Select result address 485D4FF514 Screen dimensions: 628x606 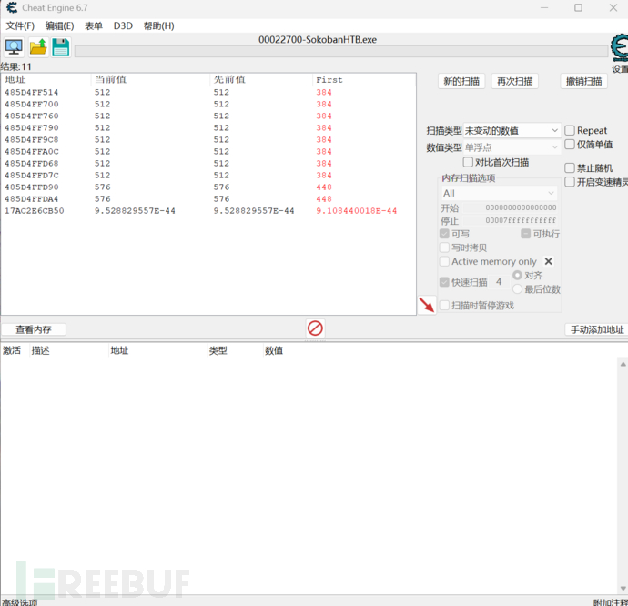point(31,92)
